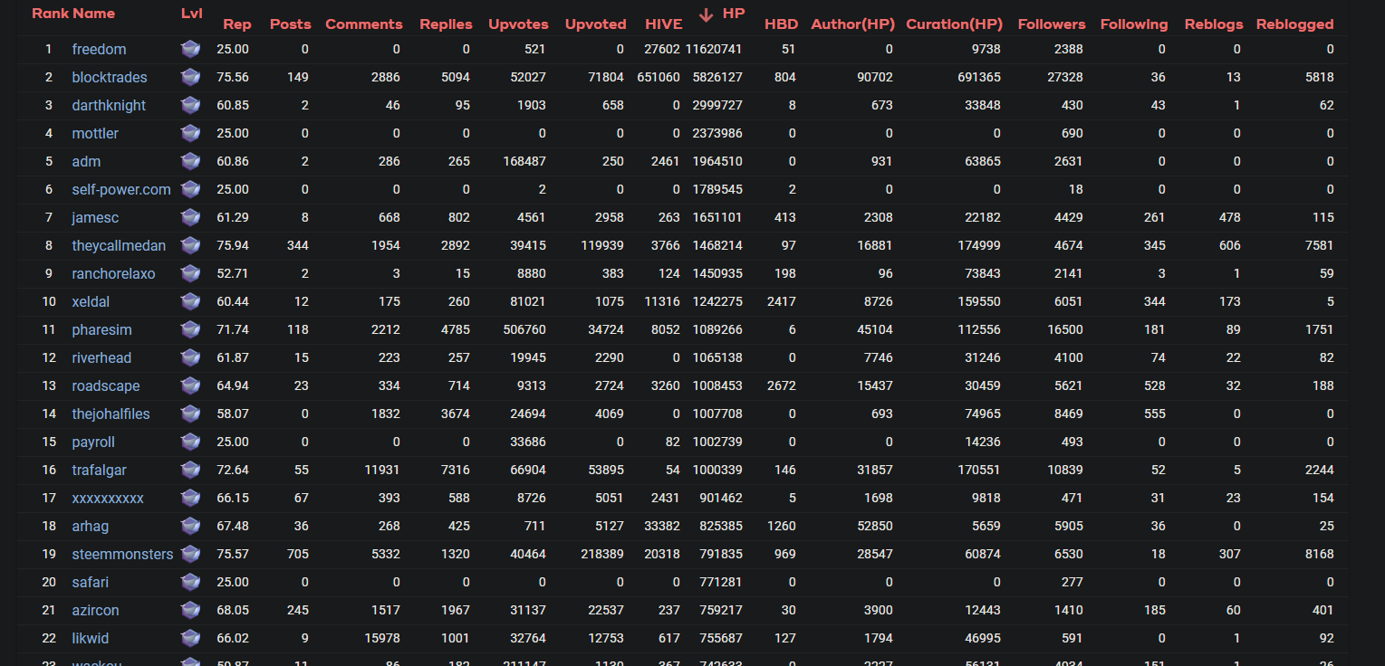Sort table by Replies column header

click(446, 24)
